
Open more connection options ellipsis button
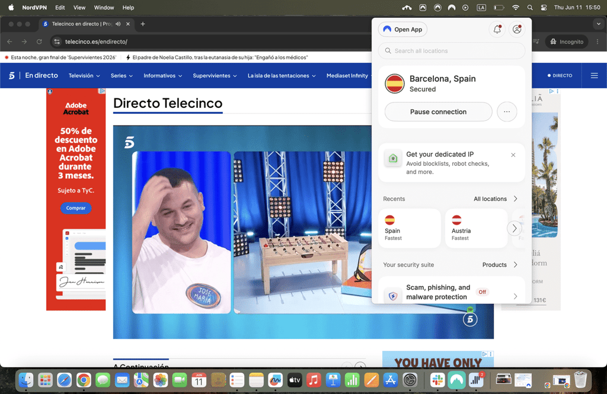coord(507,112)
